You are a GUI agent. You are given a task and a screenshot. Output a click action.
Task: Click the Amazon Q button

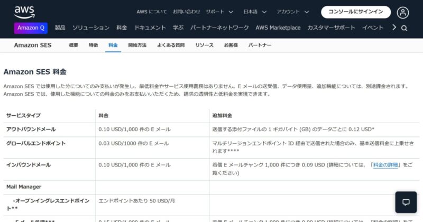[31, 28]
